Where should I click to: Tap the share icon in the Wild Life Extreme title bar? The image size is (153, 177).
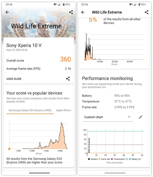coord(147,12)
